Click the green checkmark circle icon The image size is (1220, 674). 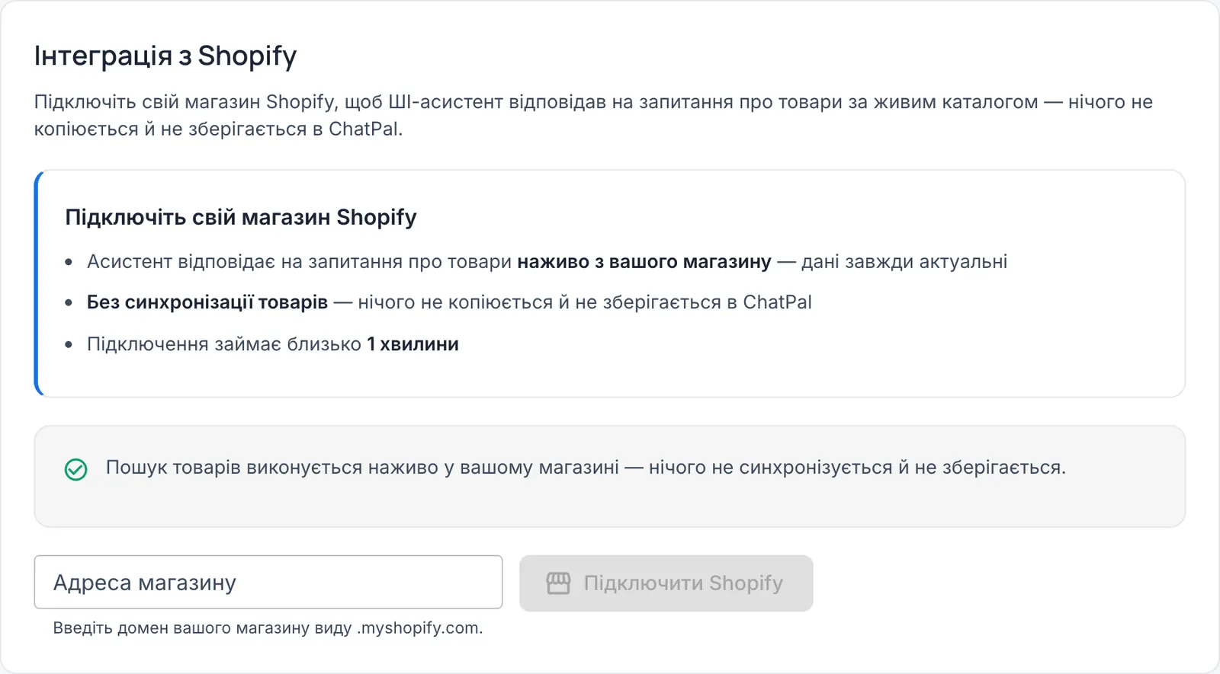(x=75, y=470)
